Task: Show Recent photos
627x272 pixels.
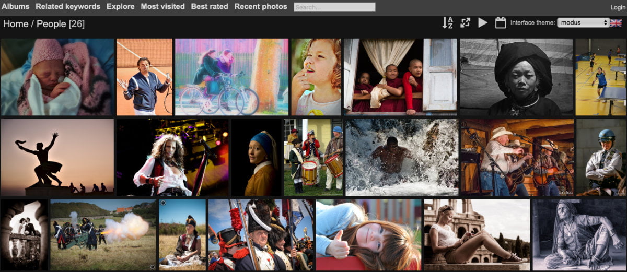Action: pos(261,7)
